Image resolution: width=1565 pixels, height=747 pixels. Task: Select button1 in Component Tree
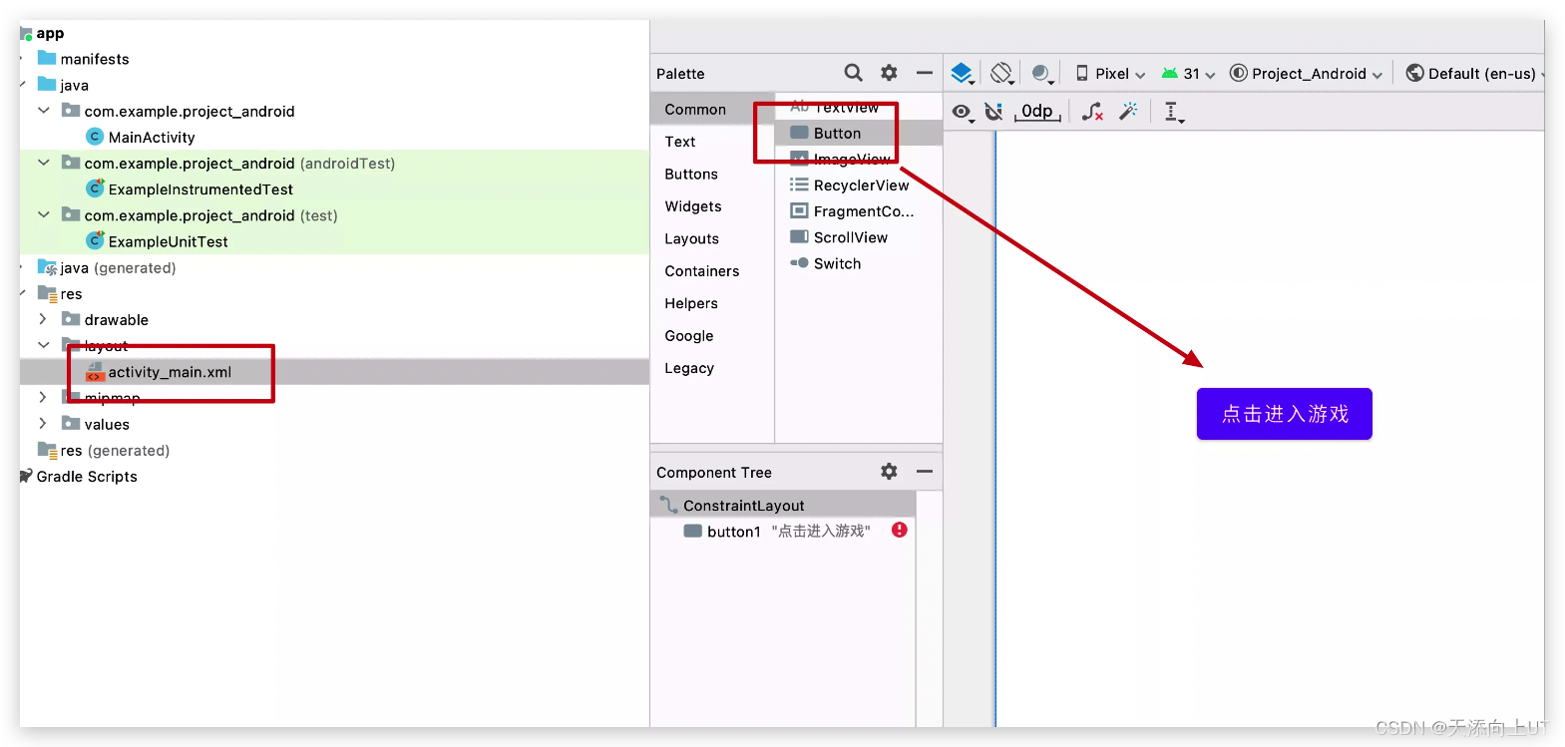click(x=783, y=532)
